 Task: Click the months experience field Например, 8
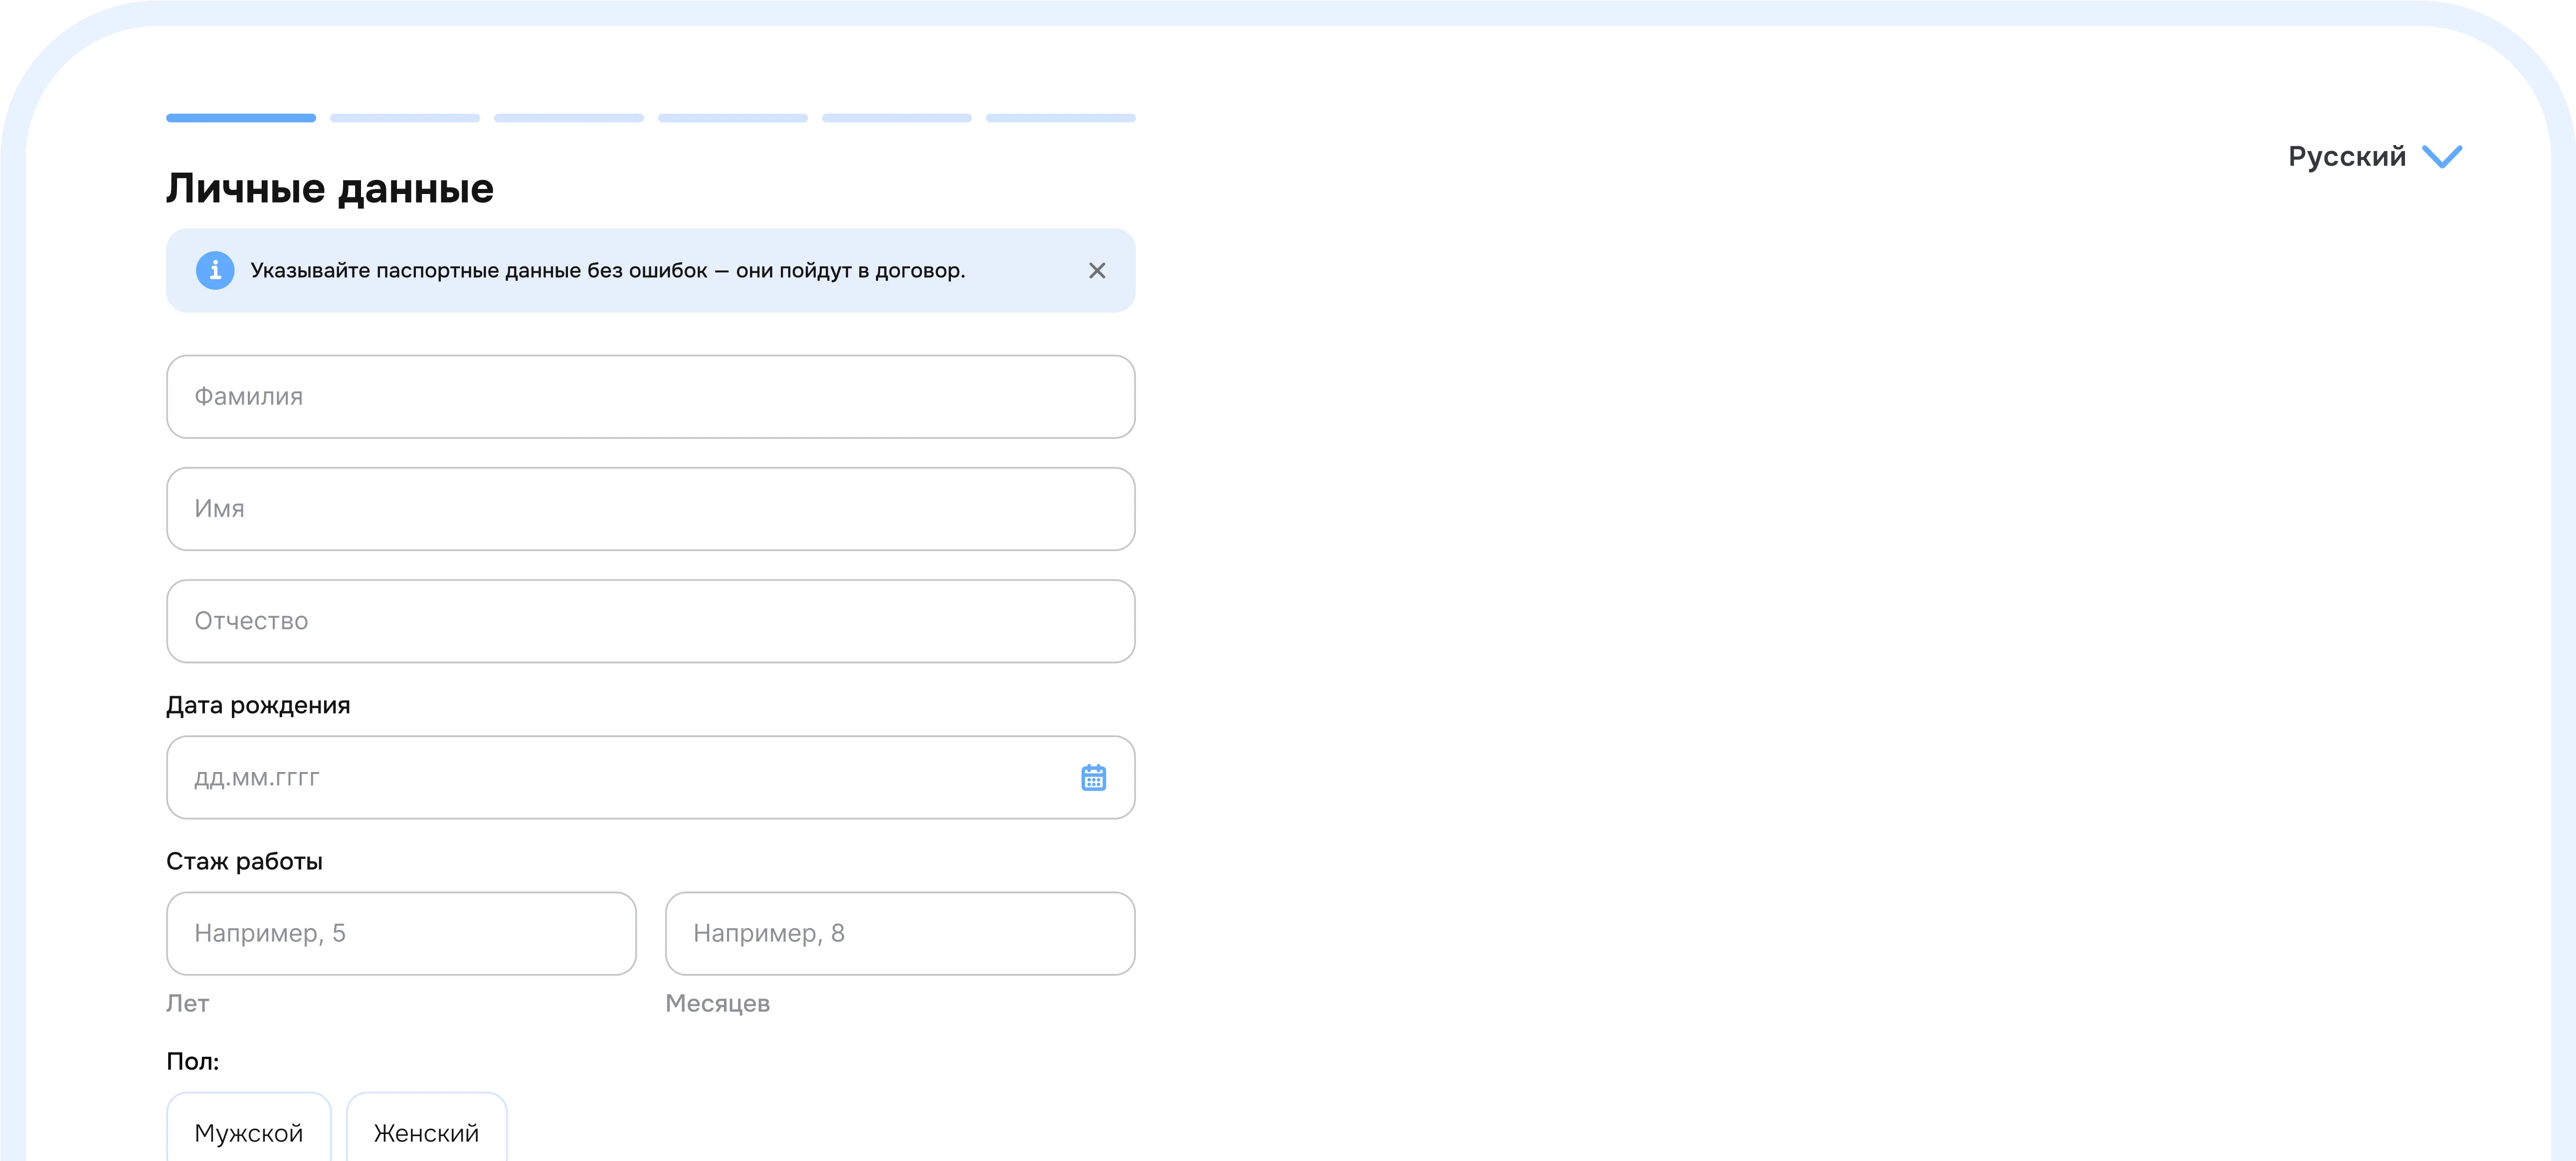(x=900, y=934)
